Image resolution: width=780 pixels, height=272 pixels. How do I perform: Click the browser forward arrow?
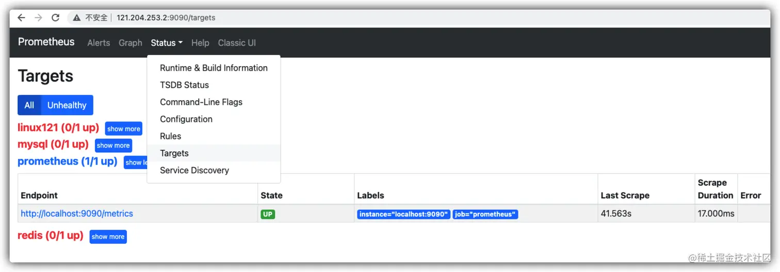(x=38, y=18)
